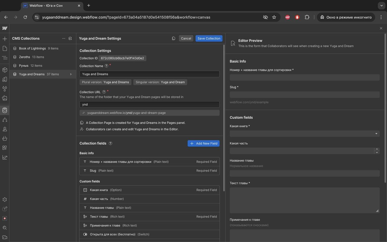Select the Zeroths collection
This screenshot has height=242, width=387.
25,57
